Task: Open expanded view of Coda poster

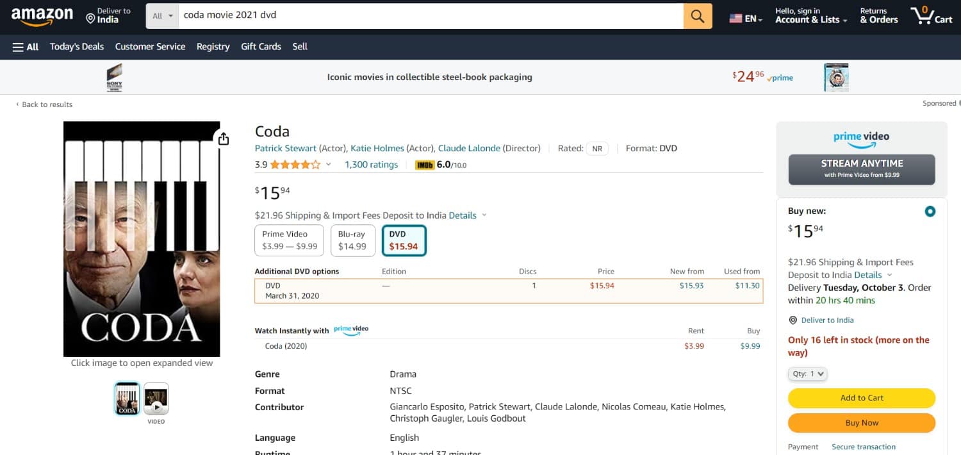Action: point(142,239)
